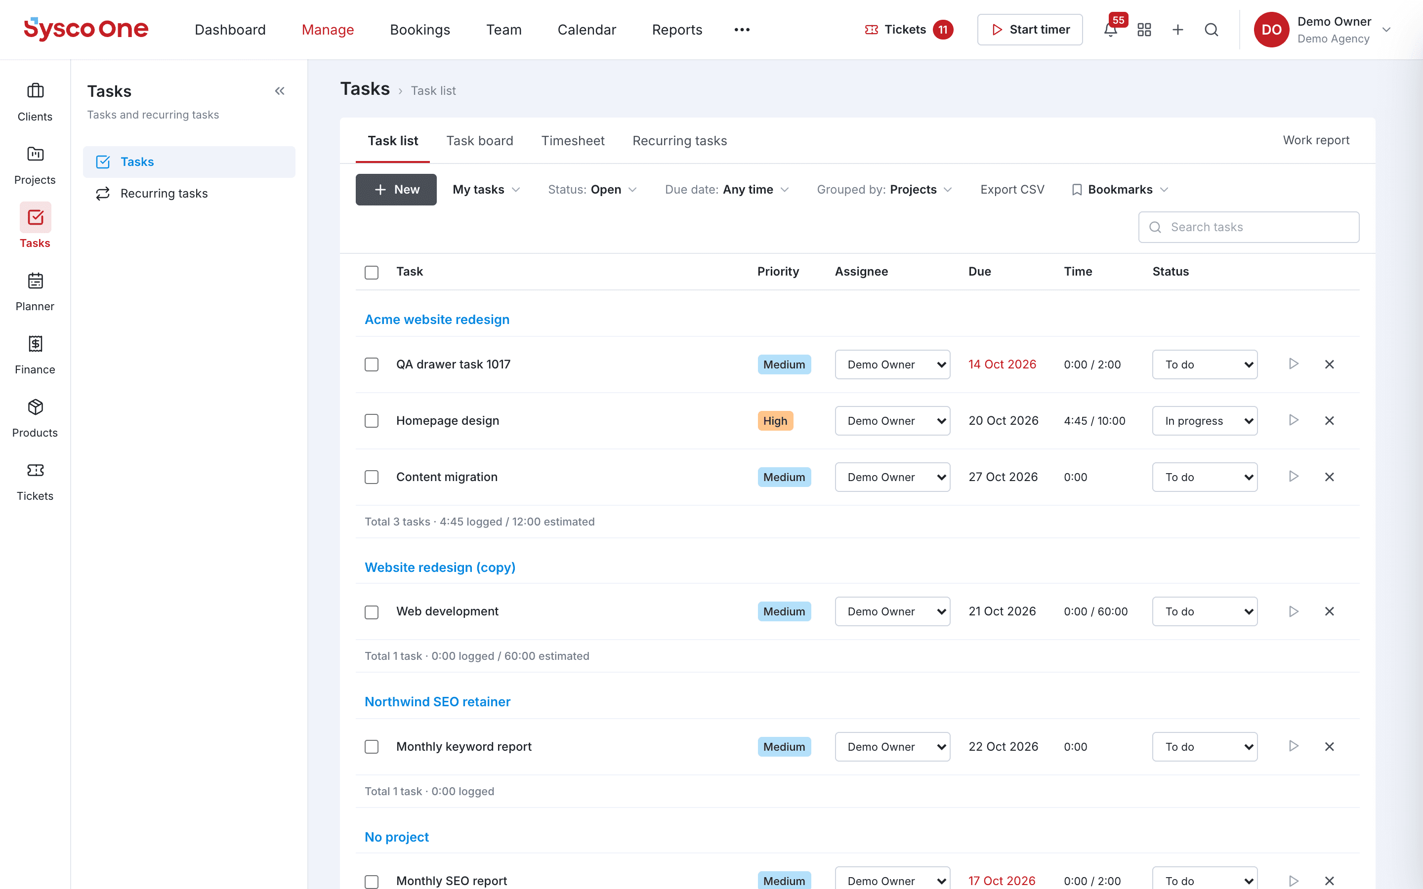Open the Planner sidebar icon
Image resolution: width=1423 pixels, height=889 pixels.
(35, 292)
